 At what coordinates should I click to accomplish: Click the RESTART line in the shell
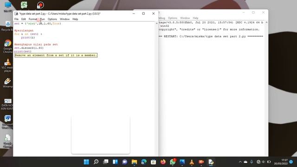(211, 36)
